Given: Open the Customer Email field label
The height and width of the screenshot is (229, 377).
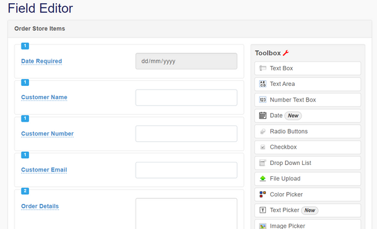Looking at the screenshot, I should pyautogui.click(x=44, y=169).
